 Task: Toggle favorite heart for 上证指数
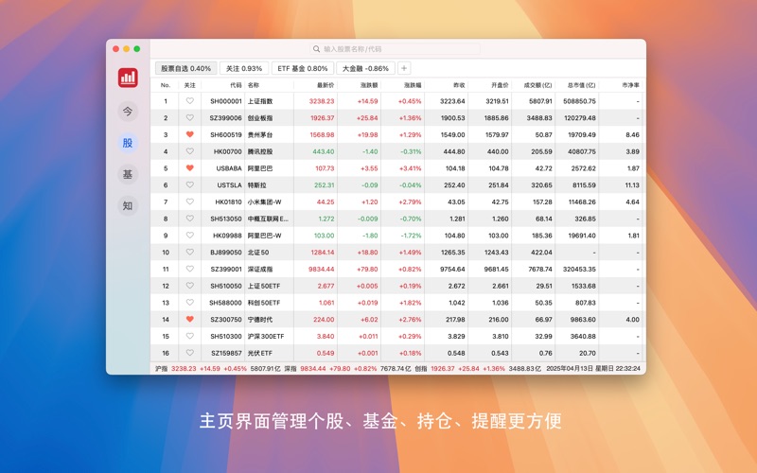(x=190, y=101)
